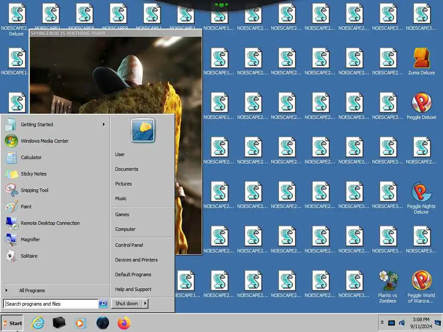
Task: Open Sticky Notes
Action: coord(55,174)
